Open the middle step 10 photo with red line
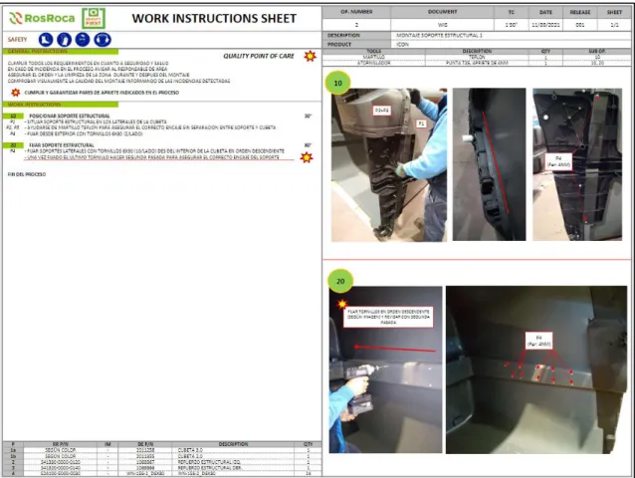Viewport: 635px width, 478px height. [x=490, y=164]
